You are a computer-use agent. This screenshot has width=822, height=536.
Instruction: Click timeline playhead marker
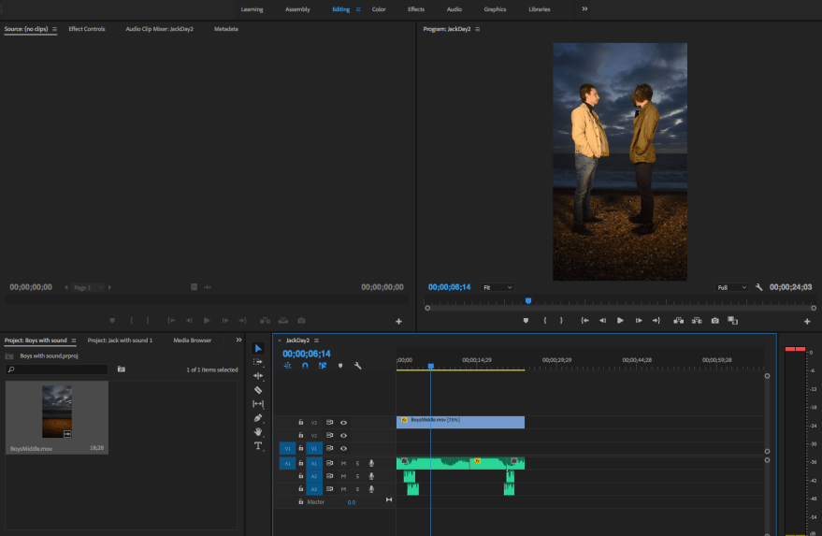click(x=430, y=366)
